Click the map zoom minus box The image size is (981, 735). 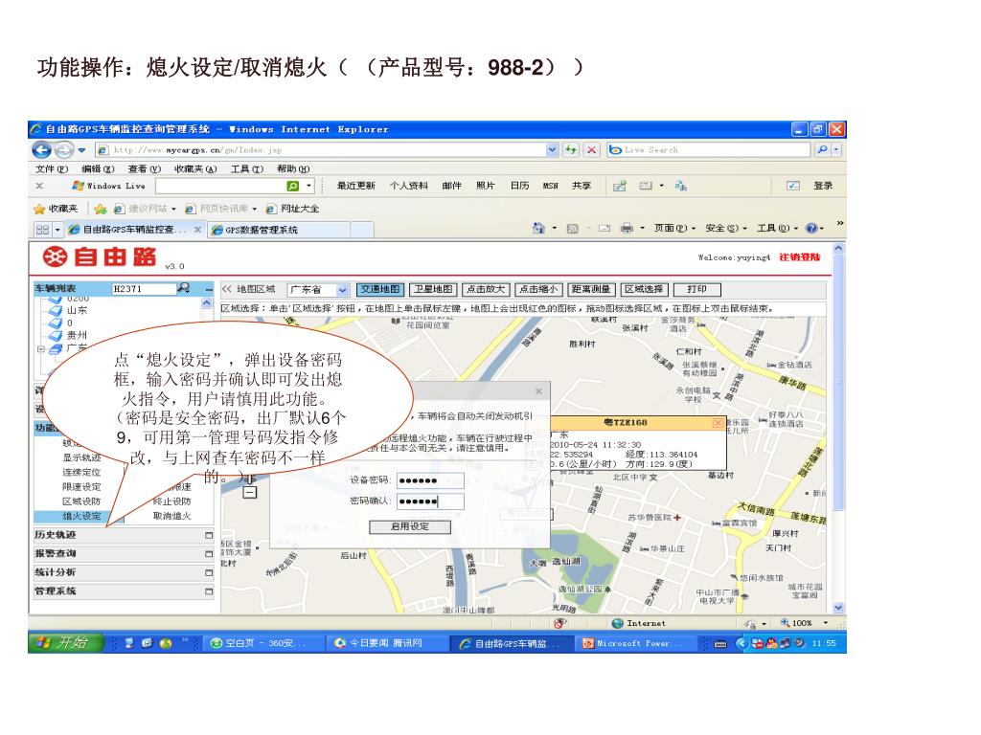pos(250,493)
